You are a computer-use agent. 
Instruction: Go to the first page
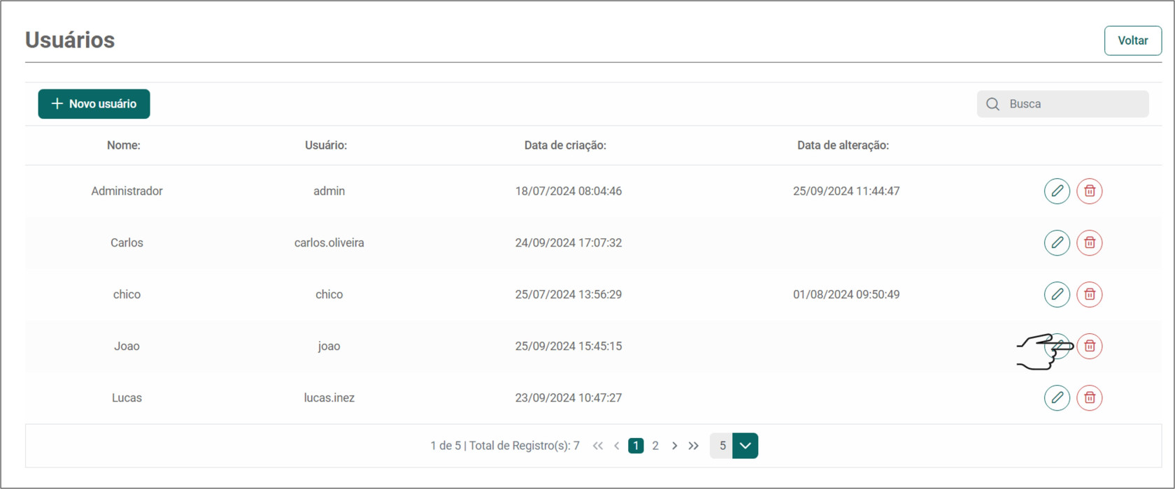tap(597, 446)
